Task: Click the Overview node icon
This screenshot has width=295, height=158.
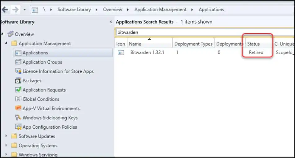Action: tap(10, 34)
